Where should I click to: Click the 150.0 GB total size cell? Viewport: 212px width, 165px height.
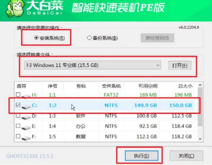(181, 105)
